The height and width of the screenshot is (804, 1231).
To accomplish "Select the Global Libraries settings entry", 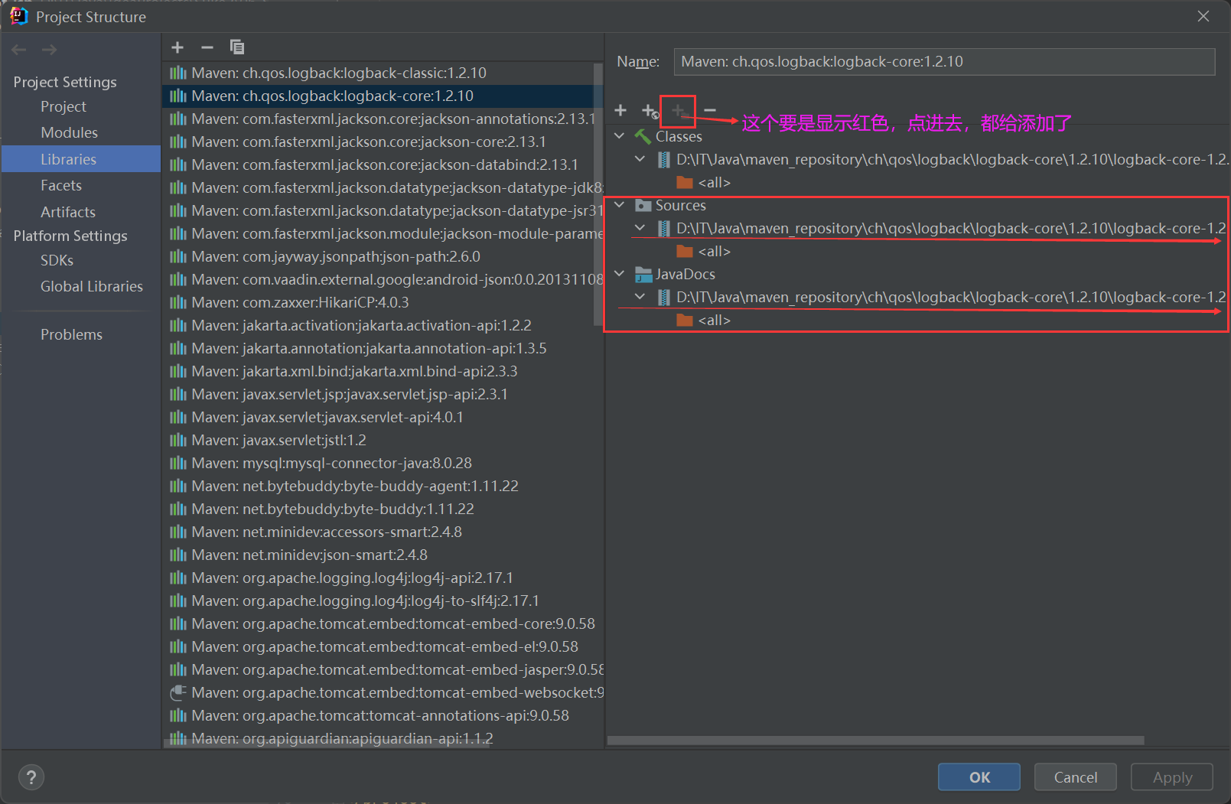I will click(92, 286).
